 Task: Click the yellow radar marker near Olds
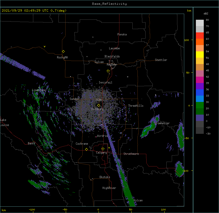(99, 105)
